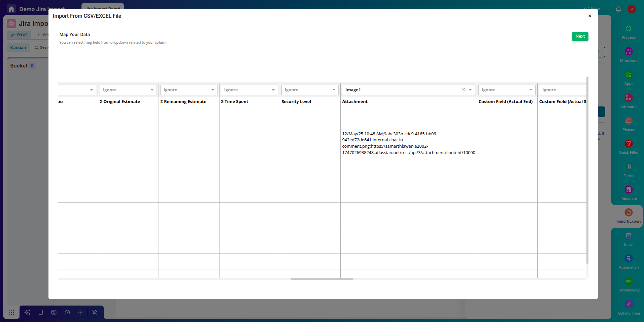Open the Apps sidebar icon

629,75
